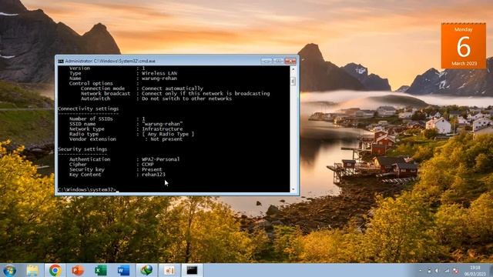Show hidden system tray icons arrow

(x=421, y=270)
